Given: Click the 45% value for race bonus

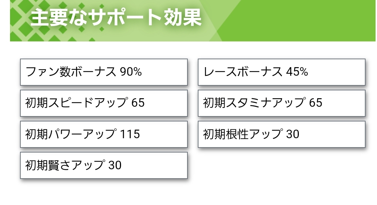Looking at the screenshot, I should [297, 72].
